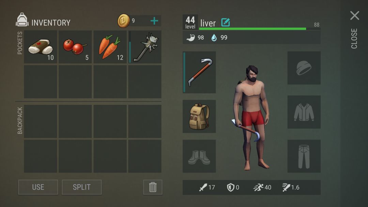Click the trash can delete button

[x=153, y=187]
